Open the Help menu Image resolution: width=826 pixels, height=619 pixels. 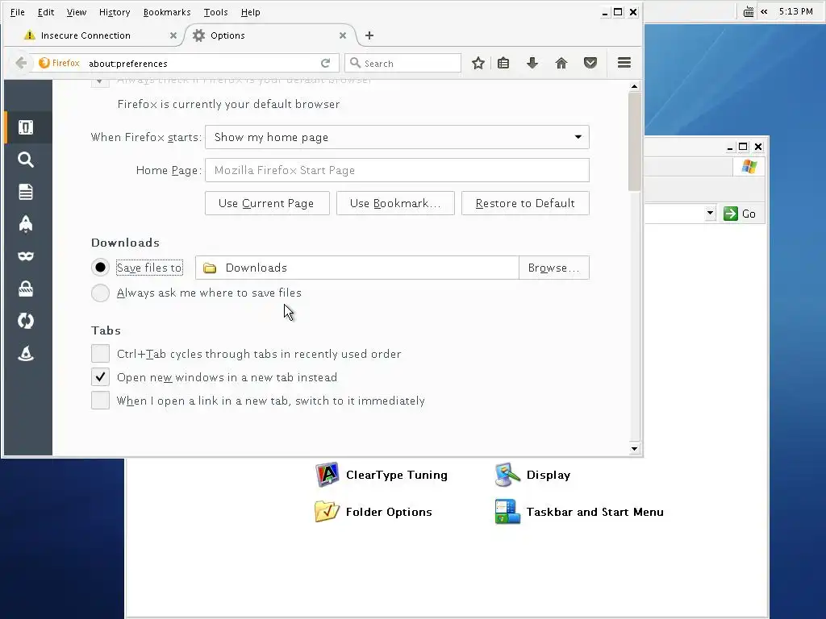[250, 12]
